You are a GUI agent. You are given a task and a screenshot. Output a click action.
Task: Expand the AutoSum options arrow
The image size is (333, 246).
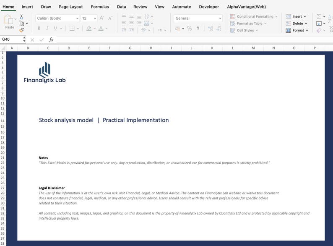click(324, 16)
